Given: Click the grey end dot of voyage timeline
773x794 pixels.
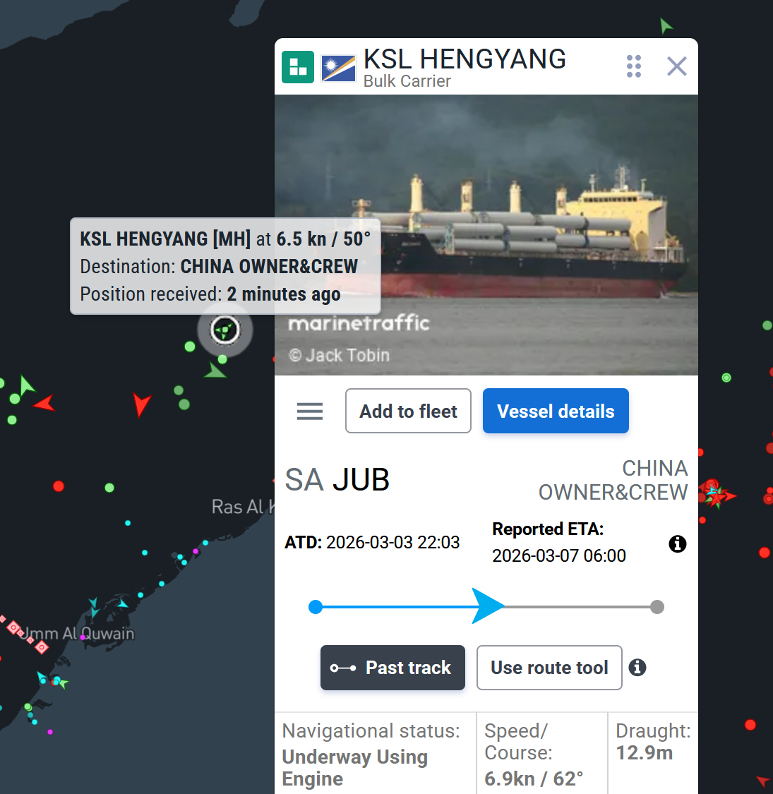Looking at the screenshot, I should click(657, 607).
